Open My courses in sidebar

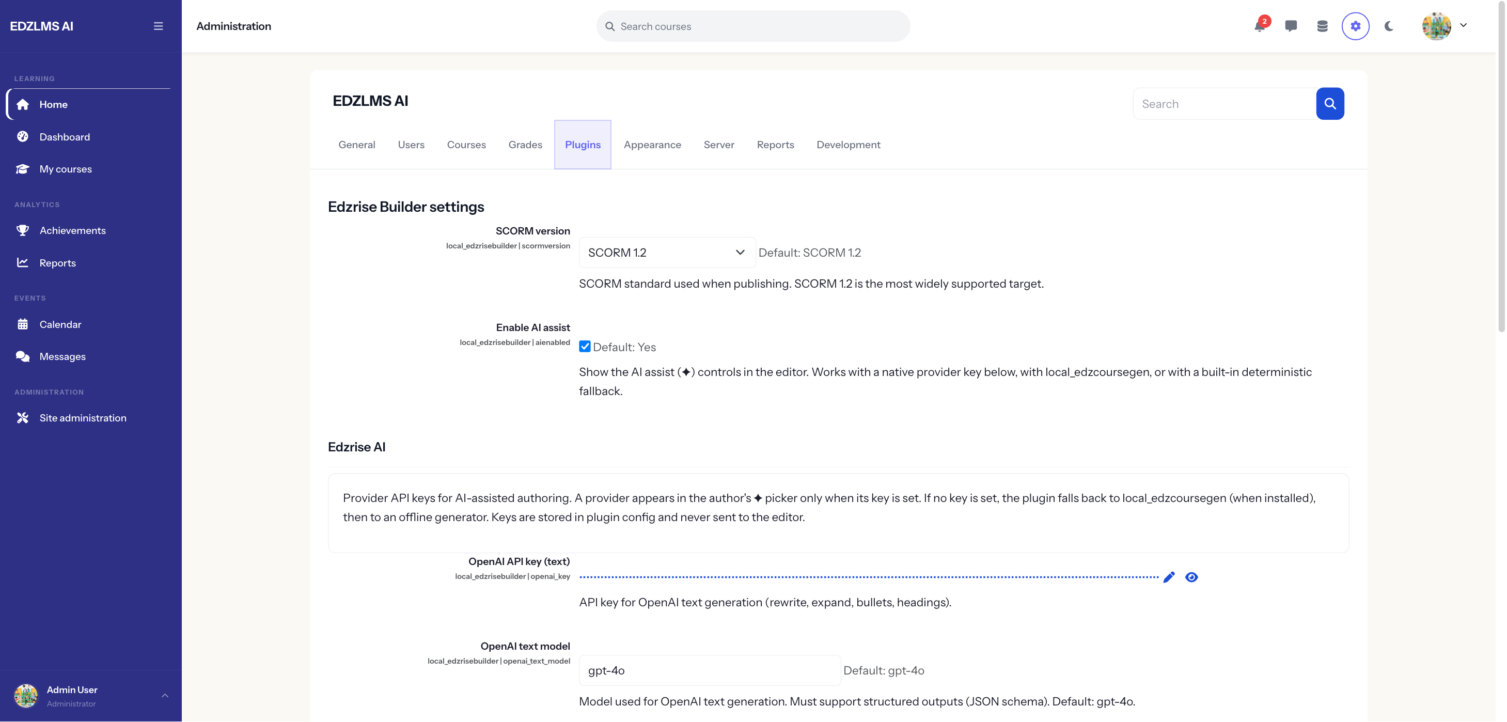tap(88, 168)
